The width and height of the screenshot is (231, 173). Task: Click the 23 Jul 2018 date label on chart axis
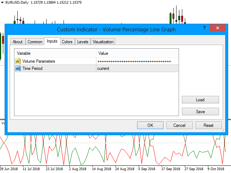click(x=54, y=169)
